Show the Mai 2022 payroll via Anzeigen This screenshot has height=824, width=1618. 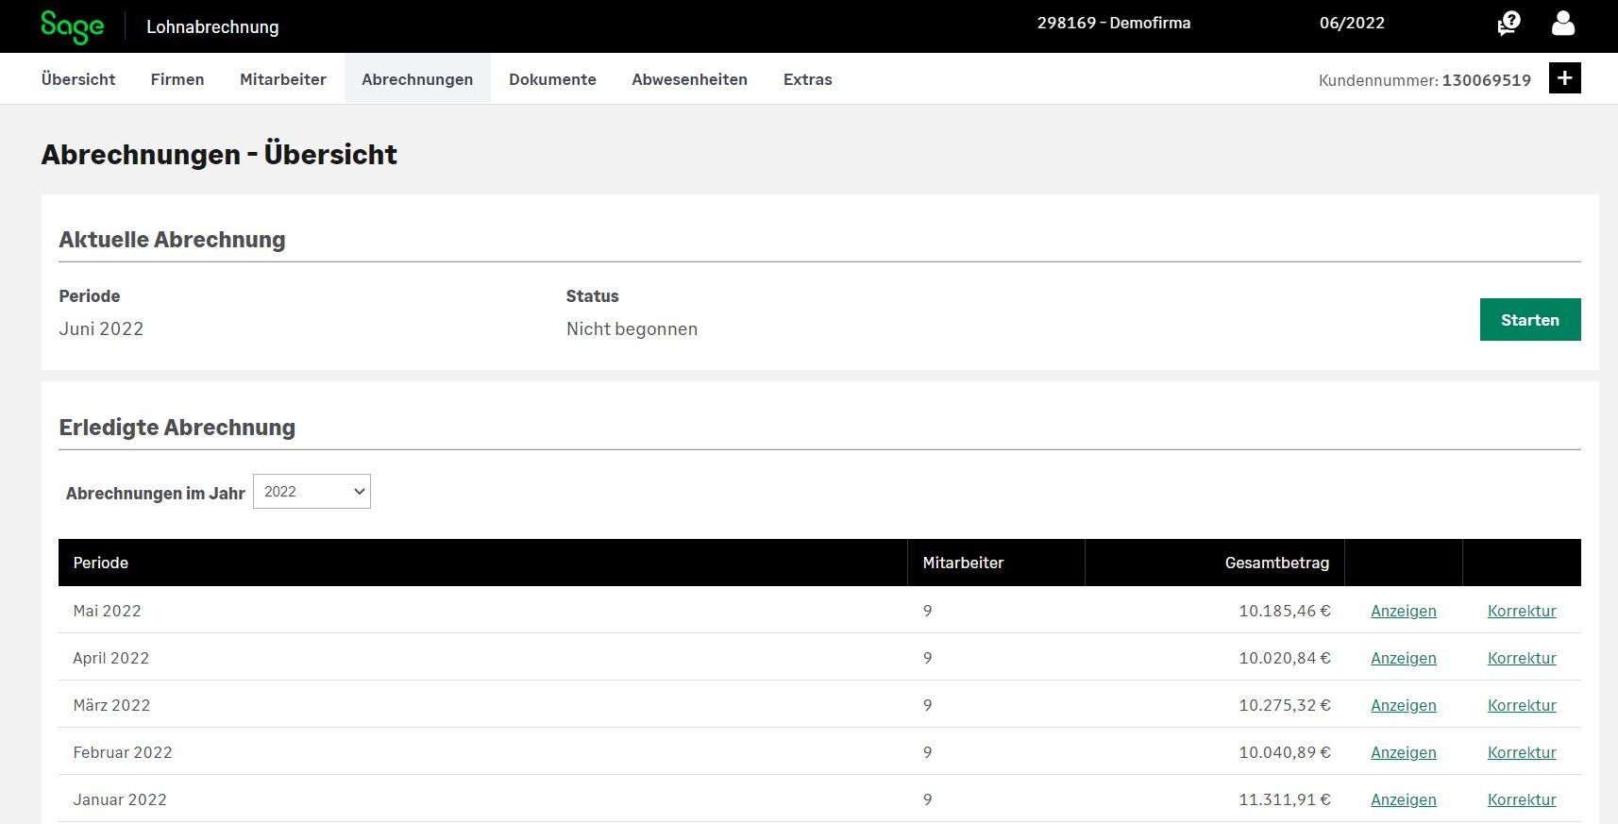(x=1403, y=611)
